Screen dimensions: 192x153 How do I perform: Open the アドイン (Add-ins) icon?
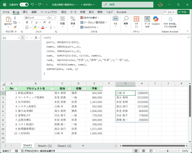(137, 22)
